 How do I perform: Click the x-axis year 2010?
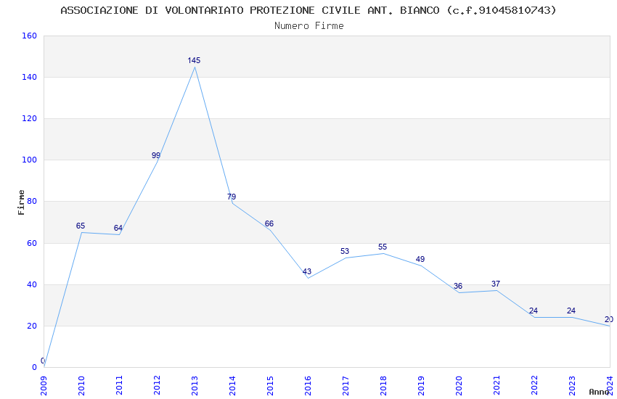click(81, 386)
